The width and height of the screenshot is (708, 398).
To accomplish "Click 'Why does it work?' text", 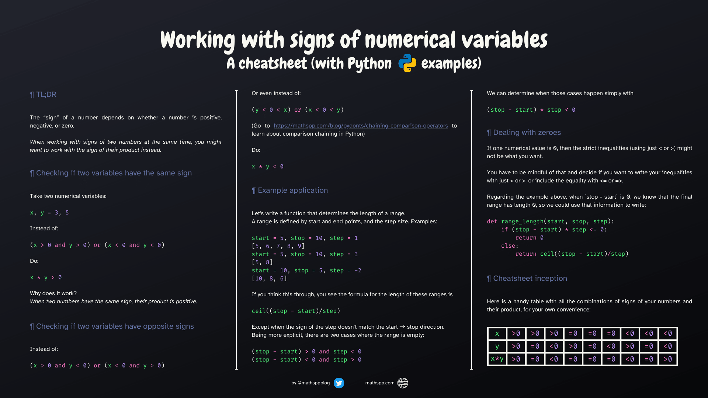I will coord(53,293).
